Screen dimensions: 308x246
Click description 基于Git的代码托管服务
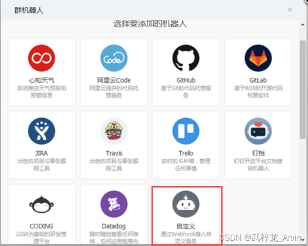click(x=186, y=92)
